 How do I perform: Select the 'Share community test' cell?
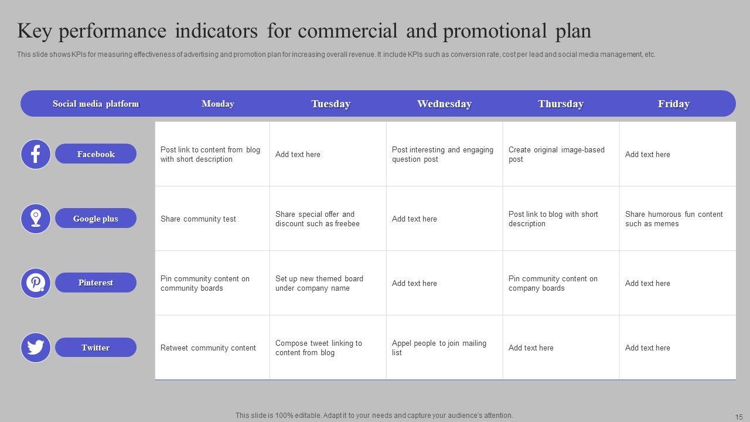tap(212, 219)
